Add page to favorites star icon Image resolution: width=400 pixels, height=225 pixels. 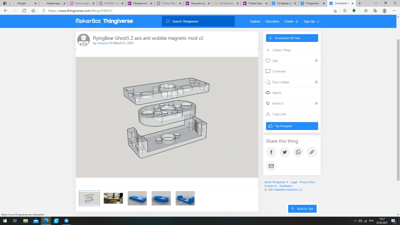coord(335,11)
